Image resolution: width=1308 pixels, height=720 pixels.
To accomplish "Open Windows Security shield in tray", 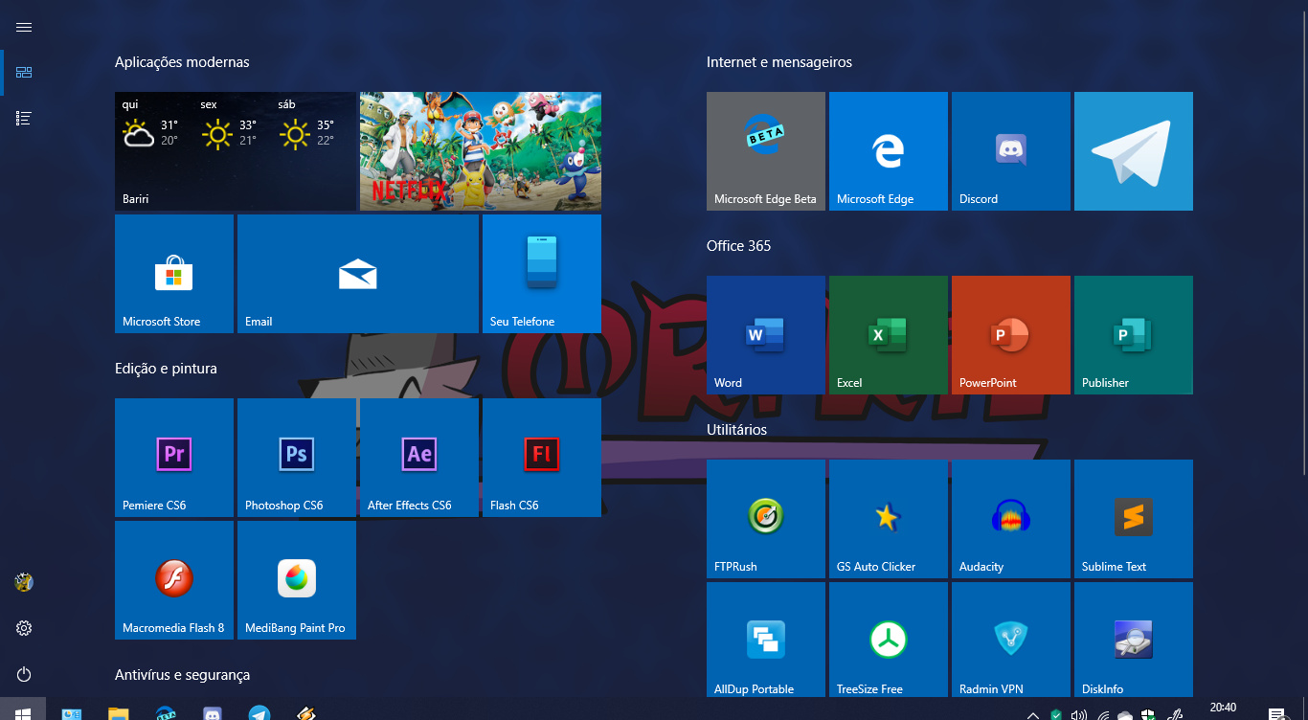I will 1148,713.
